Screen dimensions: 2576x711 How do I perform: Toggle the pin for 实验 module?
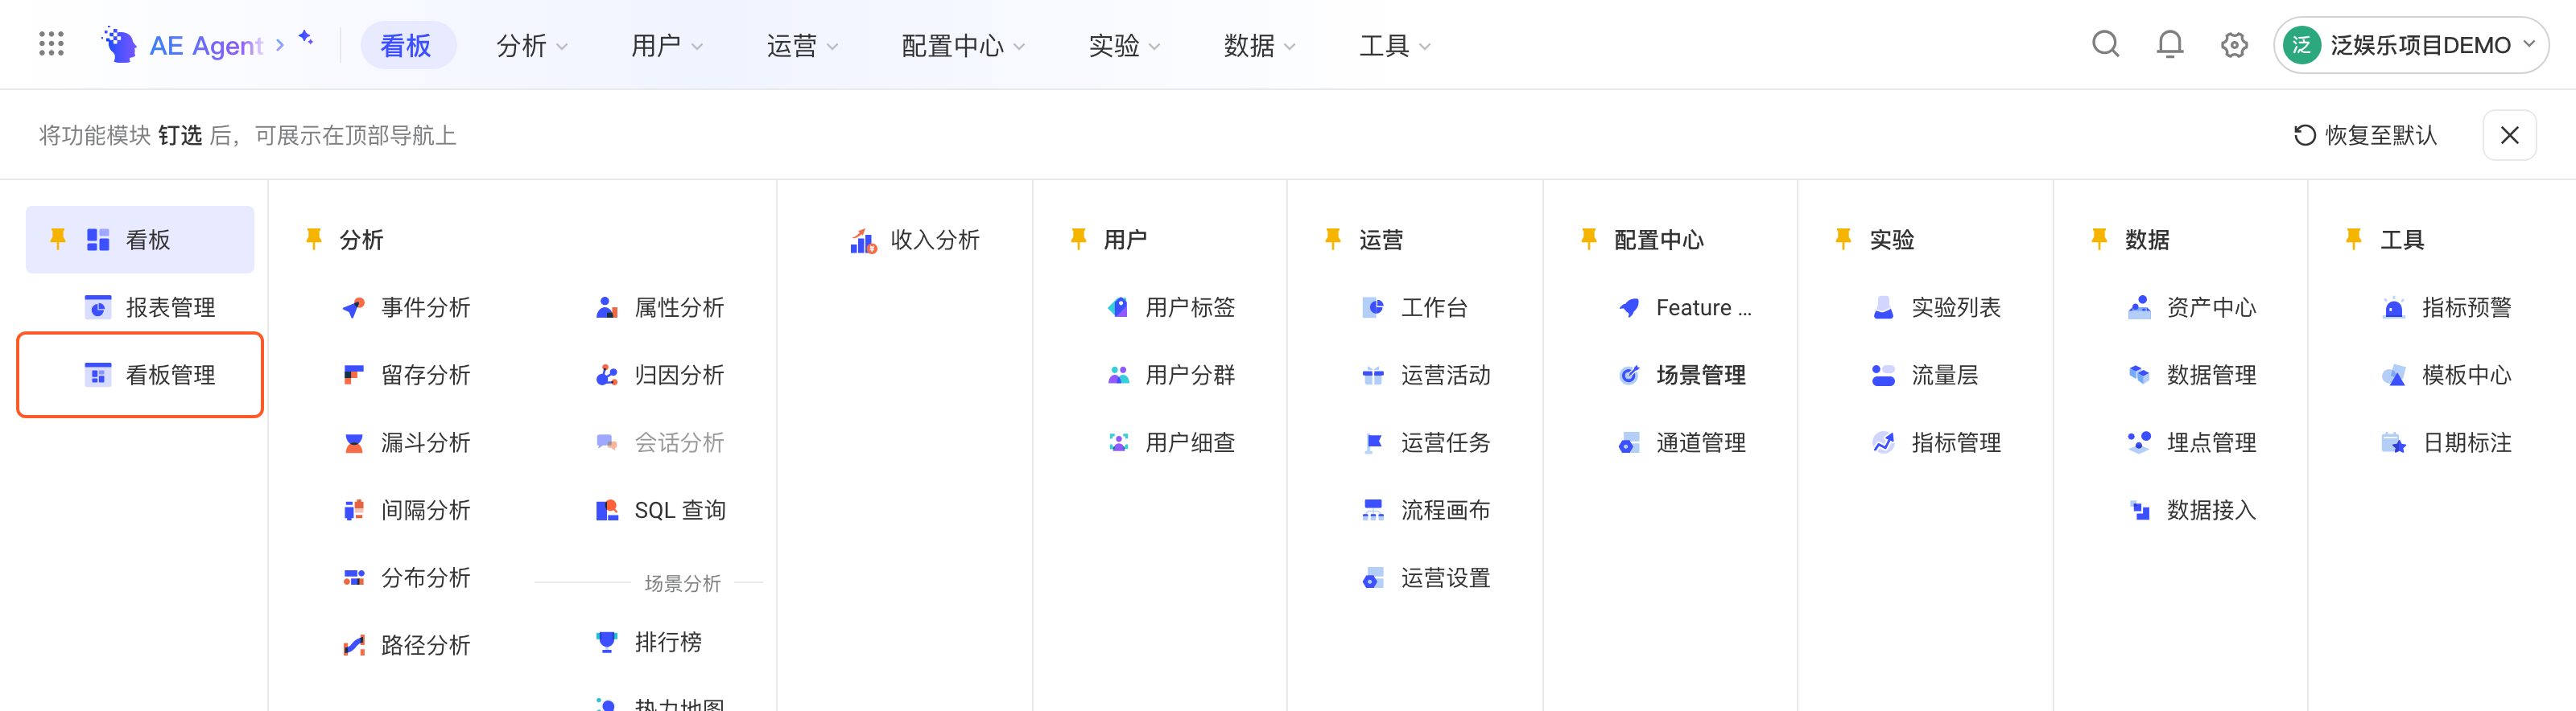(1843, 239)
